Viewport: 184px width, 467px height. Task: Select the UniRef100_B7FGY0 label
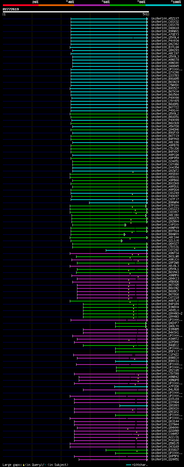[x=165, y=206]
